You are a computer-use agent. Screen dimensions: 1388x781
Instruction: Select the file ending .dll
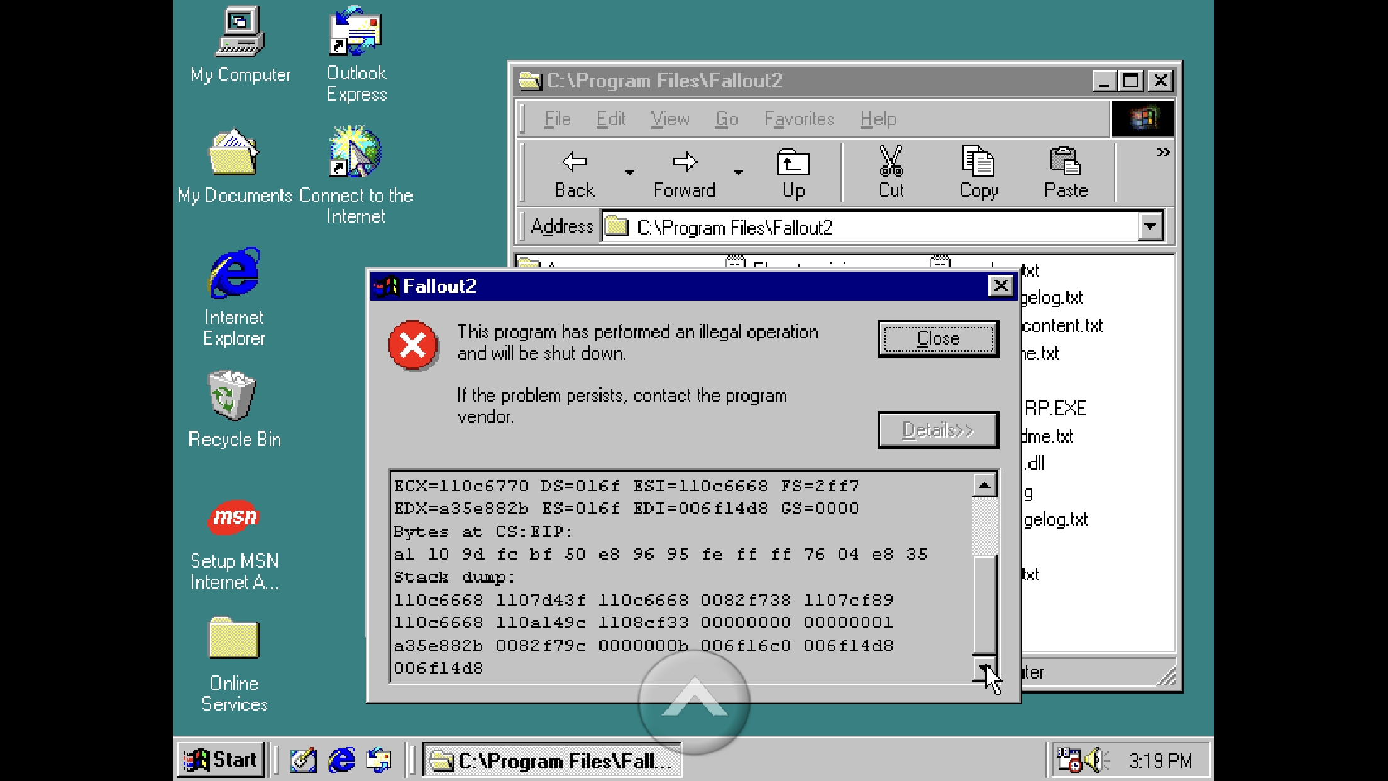[1035, 463]
